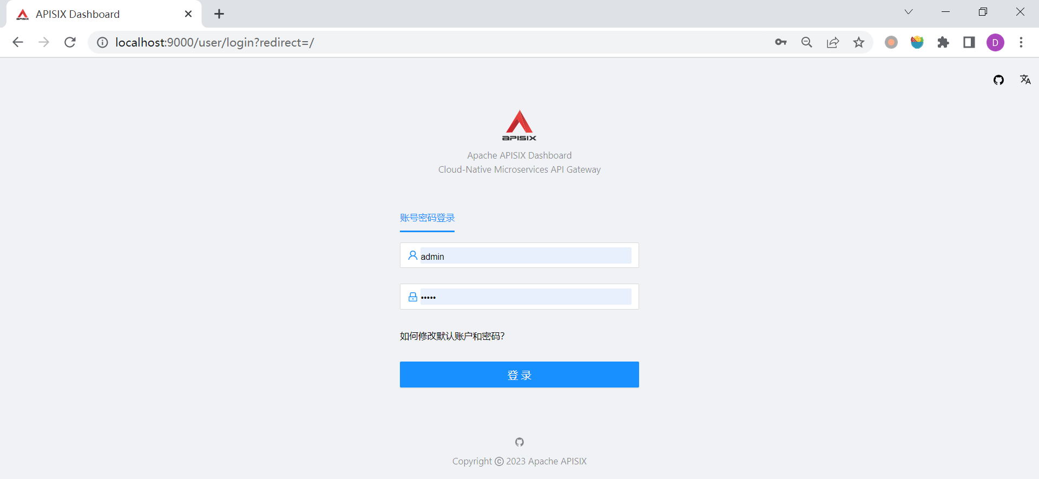The width and height of the screenshot is (1039, 479).
Task: Reload the page with refresh icon
Action: pyautogui.click(x=70, y=42)
